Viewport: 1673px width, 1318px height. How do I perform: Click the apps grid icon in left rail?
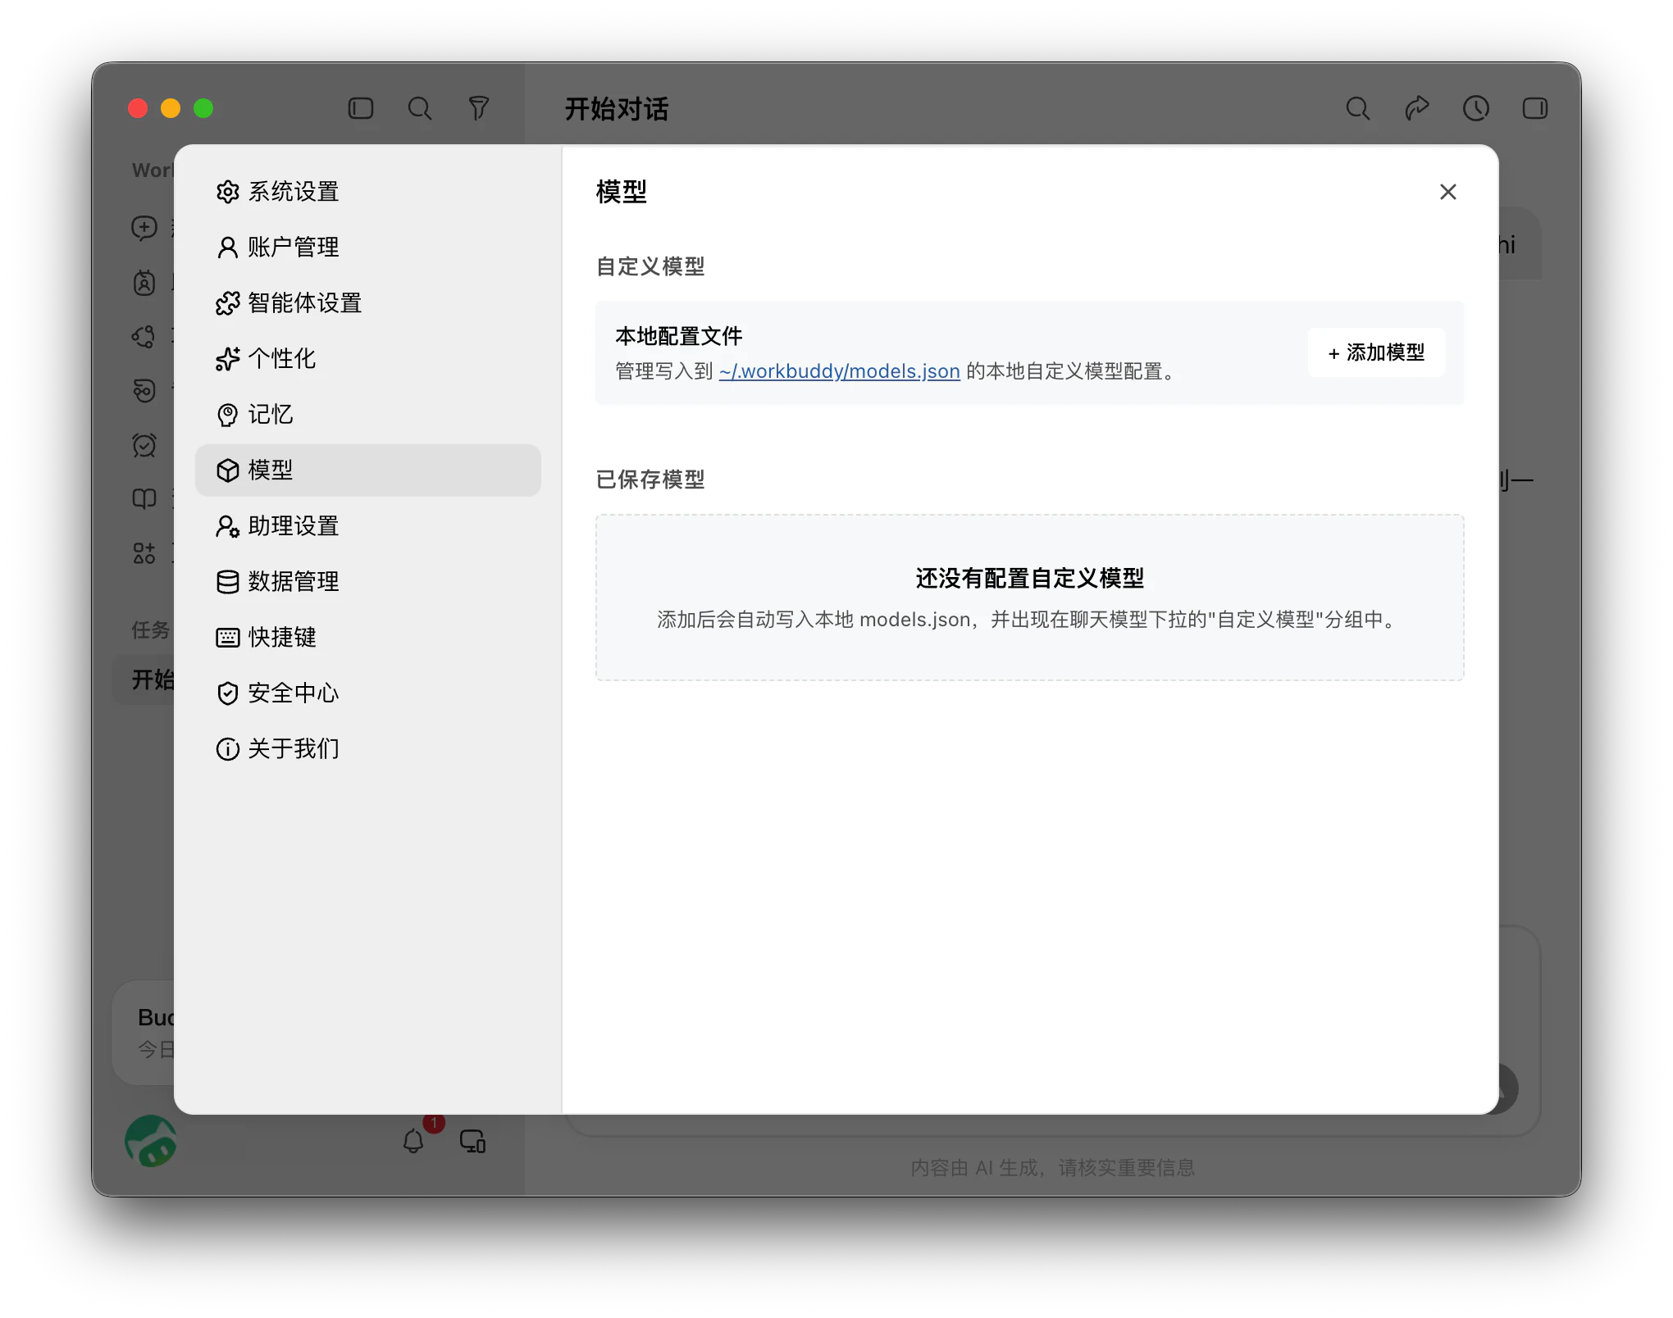click(x=144, y=553)
